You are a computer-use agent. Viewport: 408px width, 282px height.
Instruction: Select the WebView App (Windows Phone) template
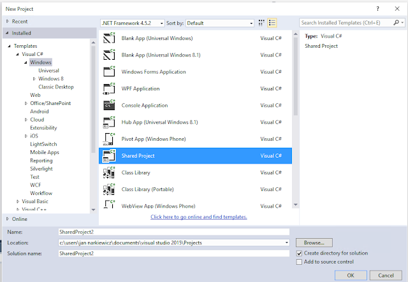pos(195,206)
